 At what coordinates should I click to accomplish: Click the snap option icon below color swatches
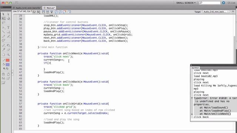pos(4,74)
